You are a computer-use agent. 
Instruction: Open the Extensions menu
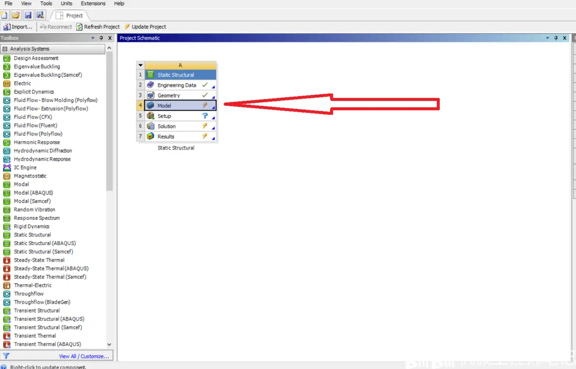click(x=93, y=3)
